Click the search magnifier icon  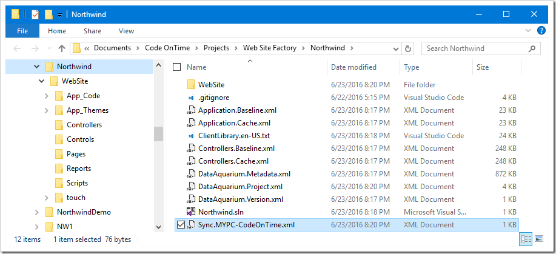coord(532,48)
